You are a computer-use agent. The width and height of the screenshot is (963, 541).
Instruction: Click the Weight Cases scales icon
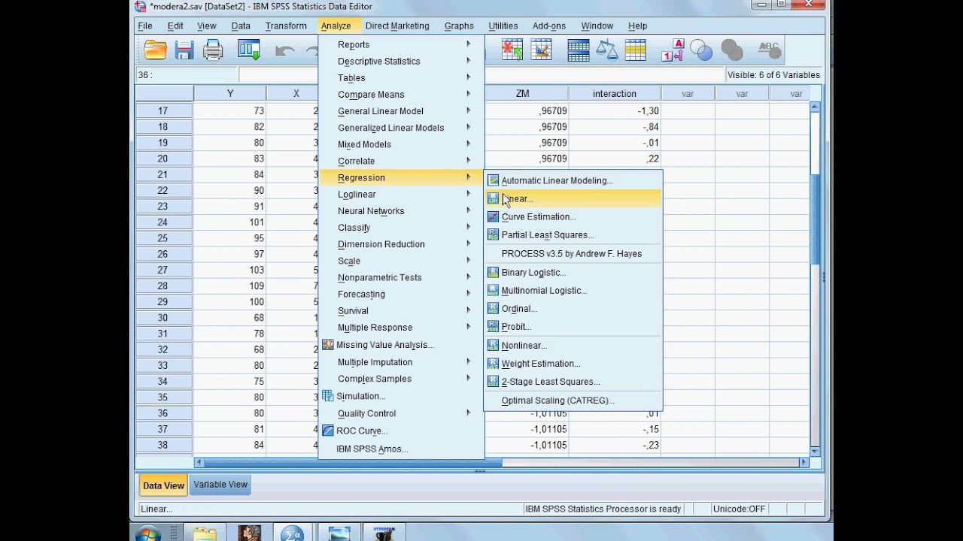(x=606, y=50)
